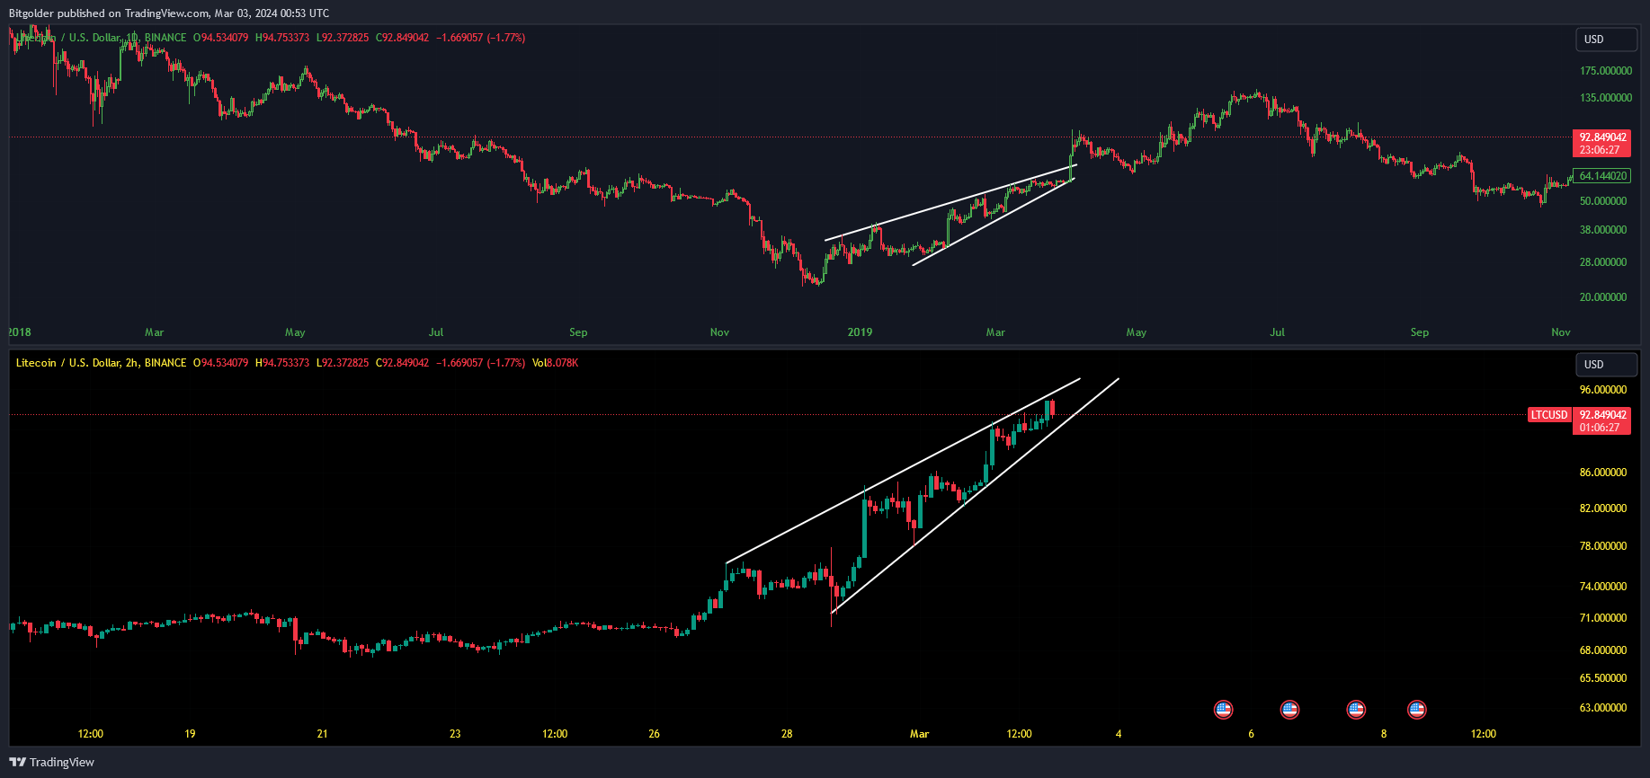This screenshot has width=1650, height=778.
Task: Click the 2018 label on the top time axis
Action: tap(20, 332)
